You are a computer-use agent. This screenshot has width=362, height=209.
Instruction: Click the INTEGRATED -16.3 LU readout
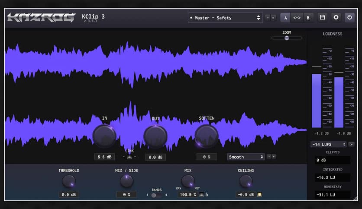tap(333, 177)
